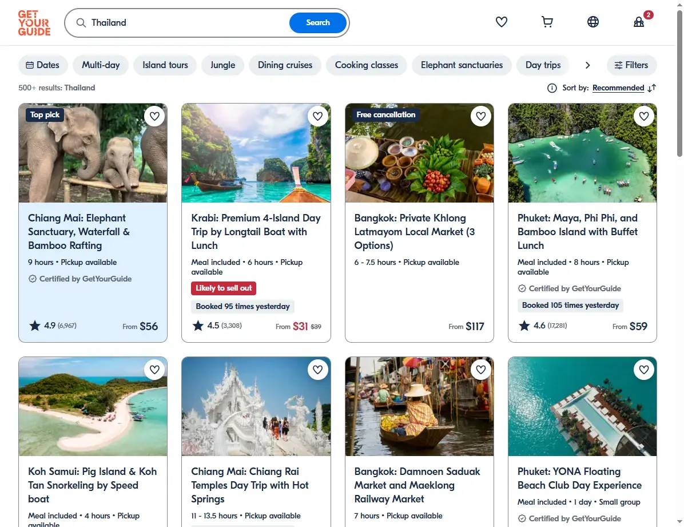Save Chiang Rai Temples Day Trip to wishlist

tap(317, 370)
